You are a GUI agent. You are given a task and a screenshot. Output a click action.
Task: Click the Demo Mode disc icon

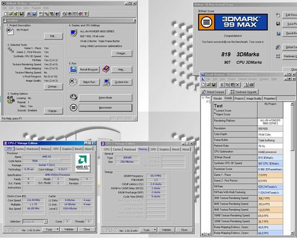pos(74,97)
